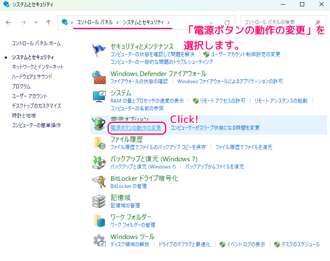Viewport: 330px width, 261px height.
Task: Click 記憶域の管理 link
Action: (125, 206)
